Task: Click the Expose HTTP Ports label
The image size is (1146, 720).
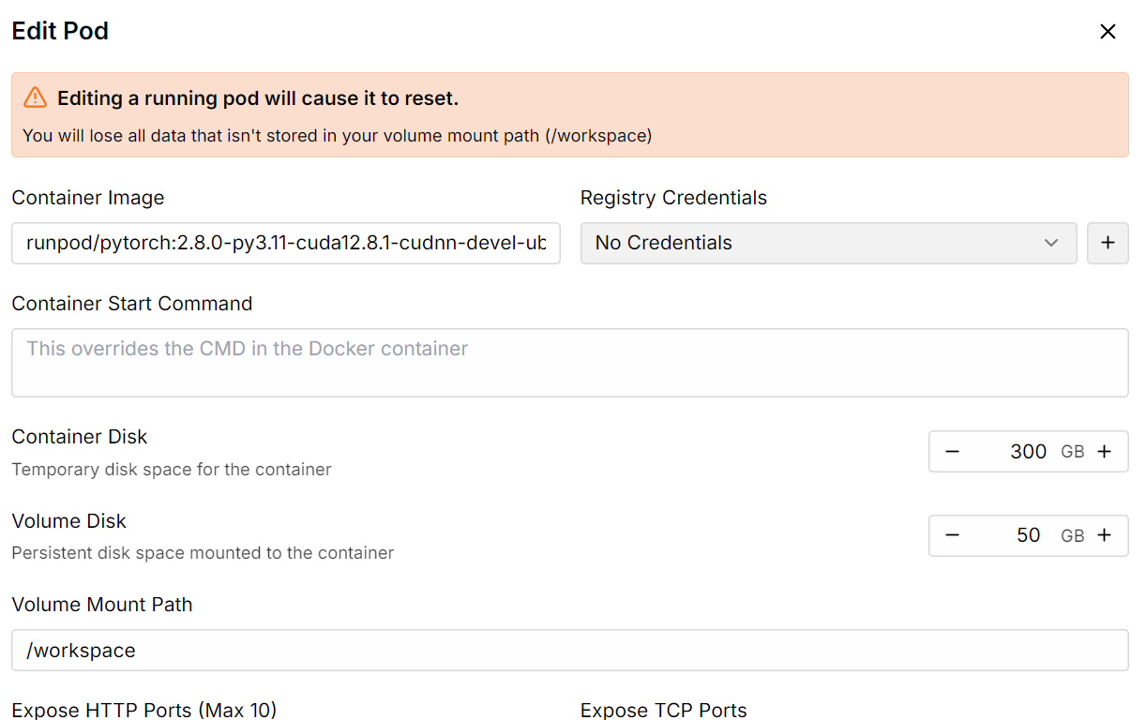Action: pos(144,710)
